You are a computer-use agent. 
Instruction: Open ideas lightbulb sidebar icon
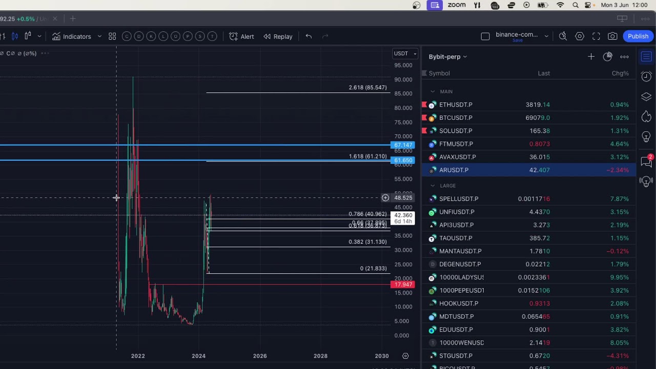(646, 137)
